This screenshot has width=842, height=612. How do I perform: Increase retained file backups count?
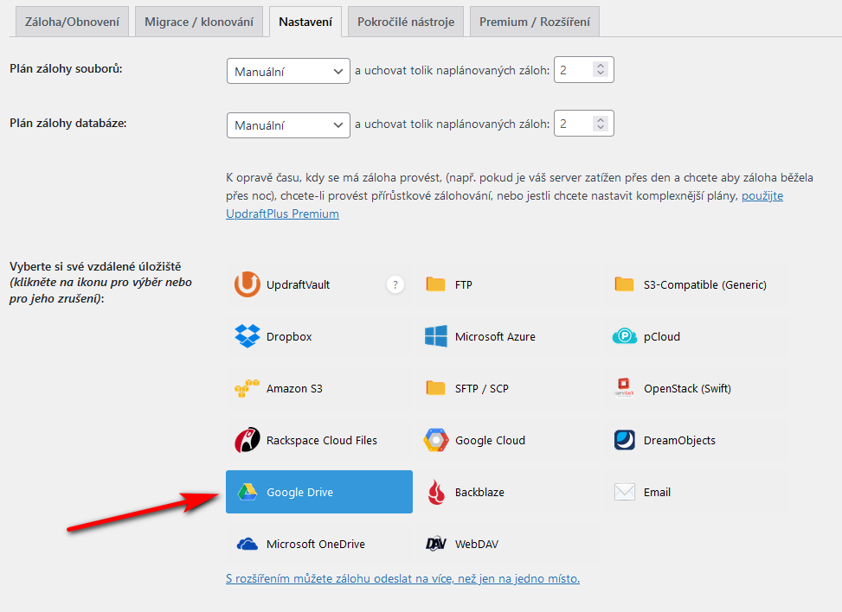click(x=601, y=66)
